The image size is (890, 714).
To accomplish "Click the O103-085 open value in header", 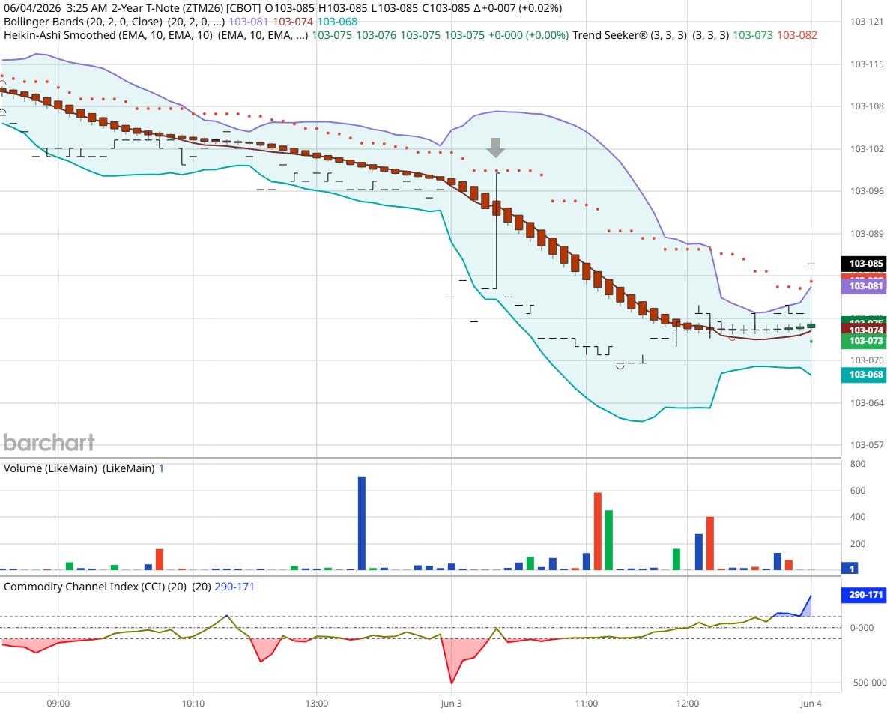I will pyautogui.click(x=289, y=8).
